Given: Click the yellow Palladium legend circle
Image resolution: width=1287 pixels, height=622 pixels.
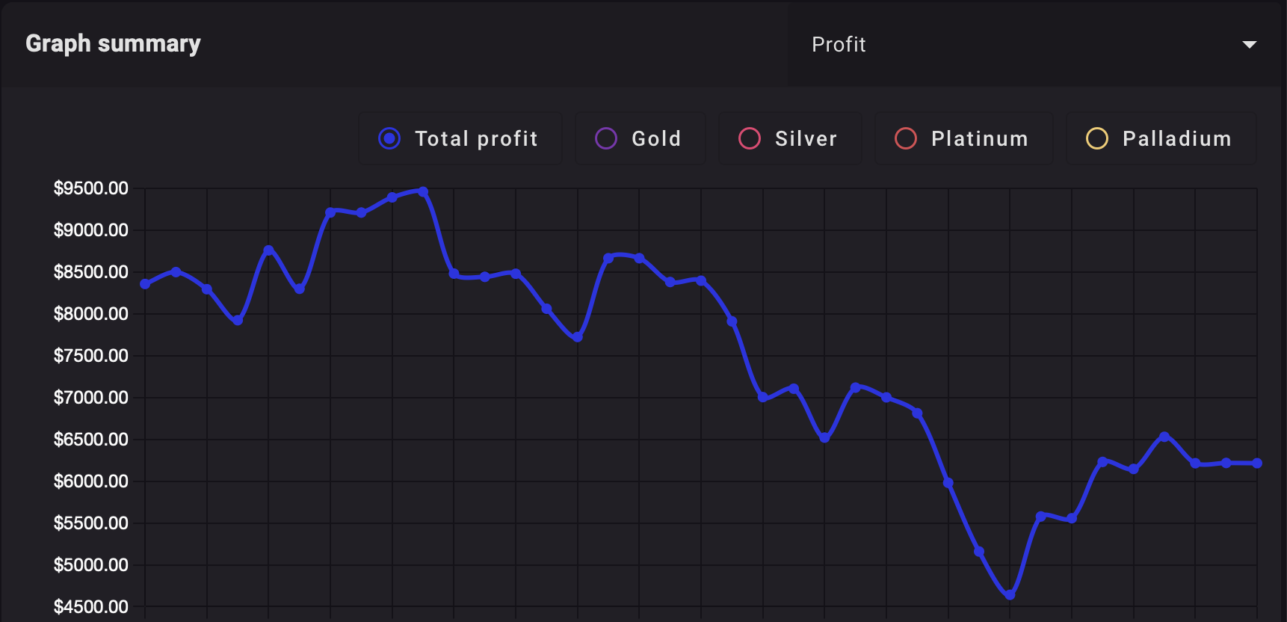Looking at the screenshot, I should tap(1096, 138).
